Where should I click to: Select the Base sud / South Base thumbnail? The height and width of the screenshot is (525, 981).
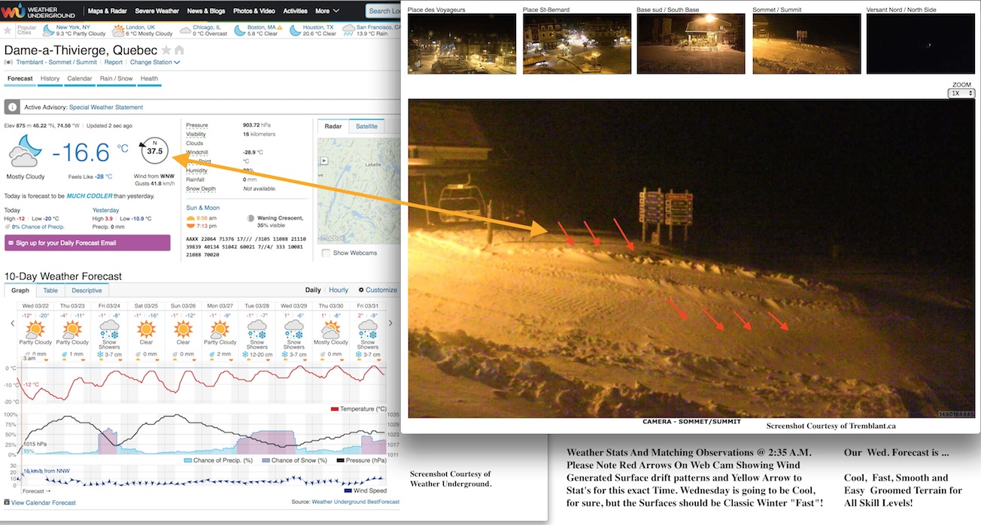pos(691,44)
